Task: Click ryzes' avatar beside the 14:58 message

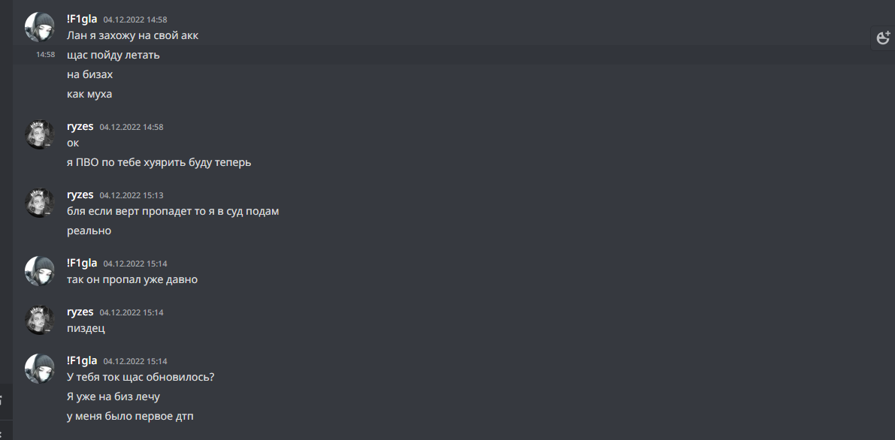Action: point(39,134)
